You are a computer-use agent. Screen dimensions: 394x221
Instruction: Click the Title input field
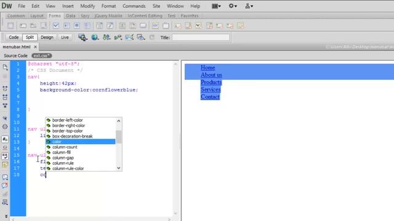(x=201, y=37)
